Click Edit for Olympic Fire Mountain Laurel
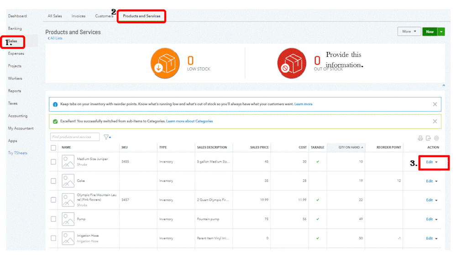456x256 pixels. click(429, 200)
